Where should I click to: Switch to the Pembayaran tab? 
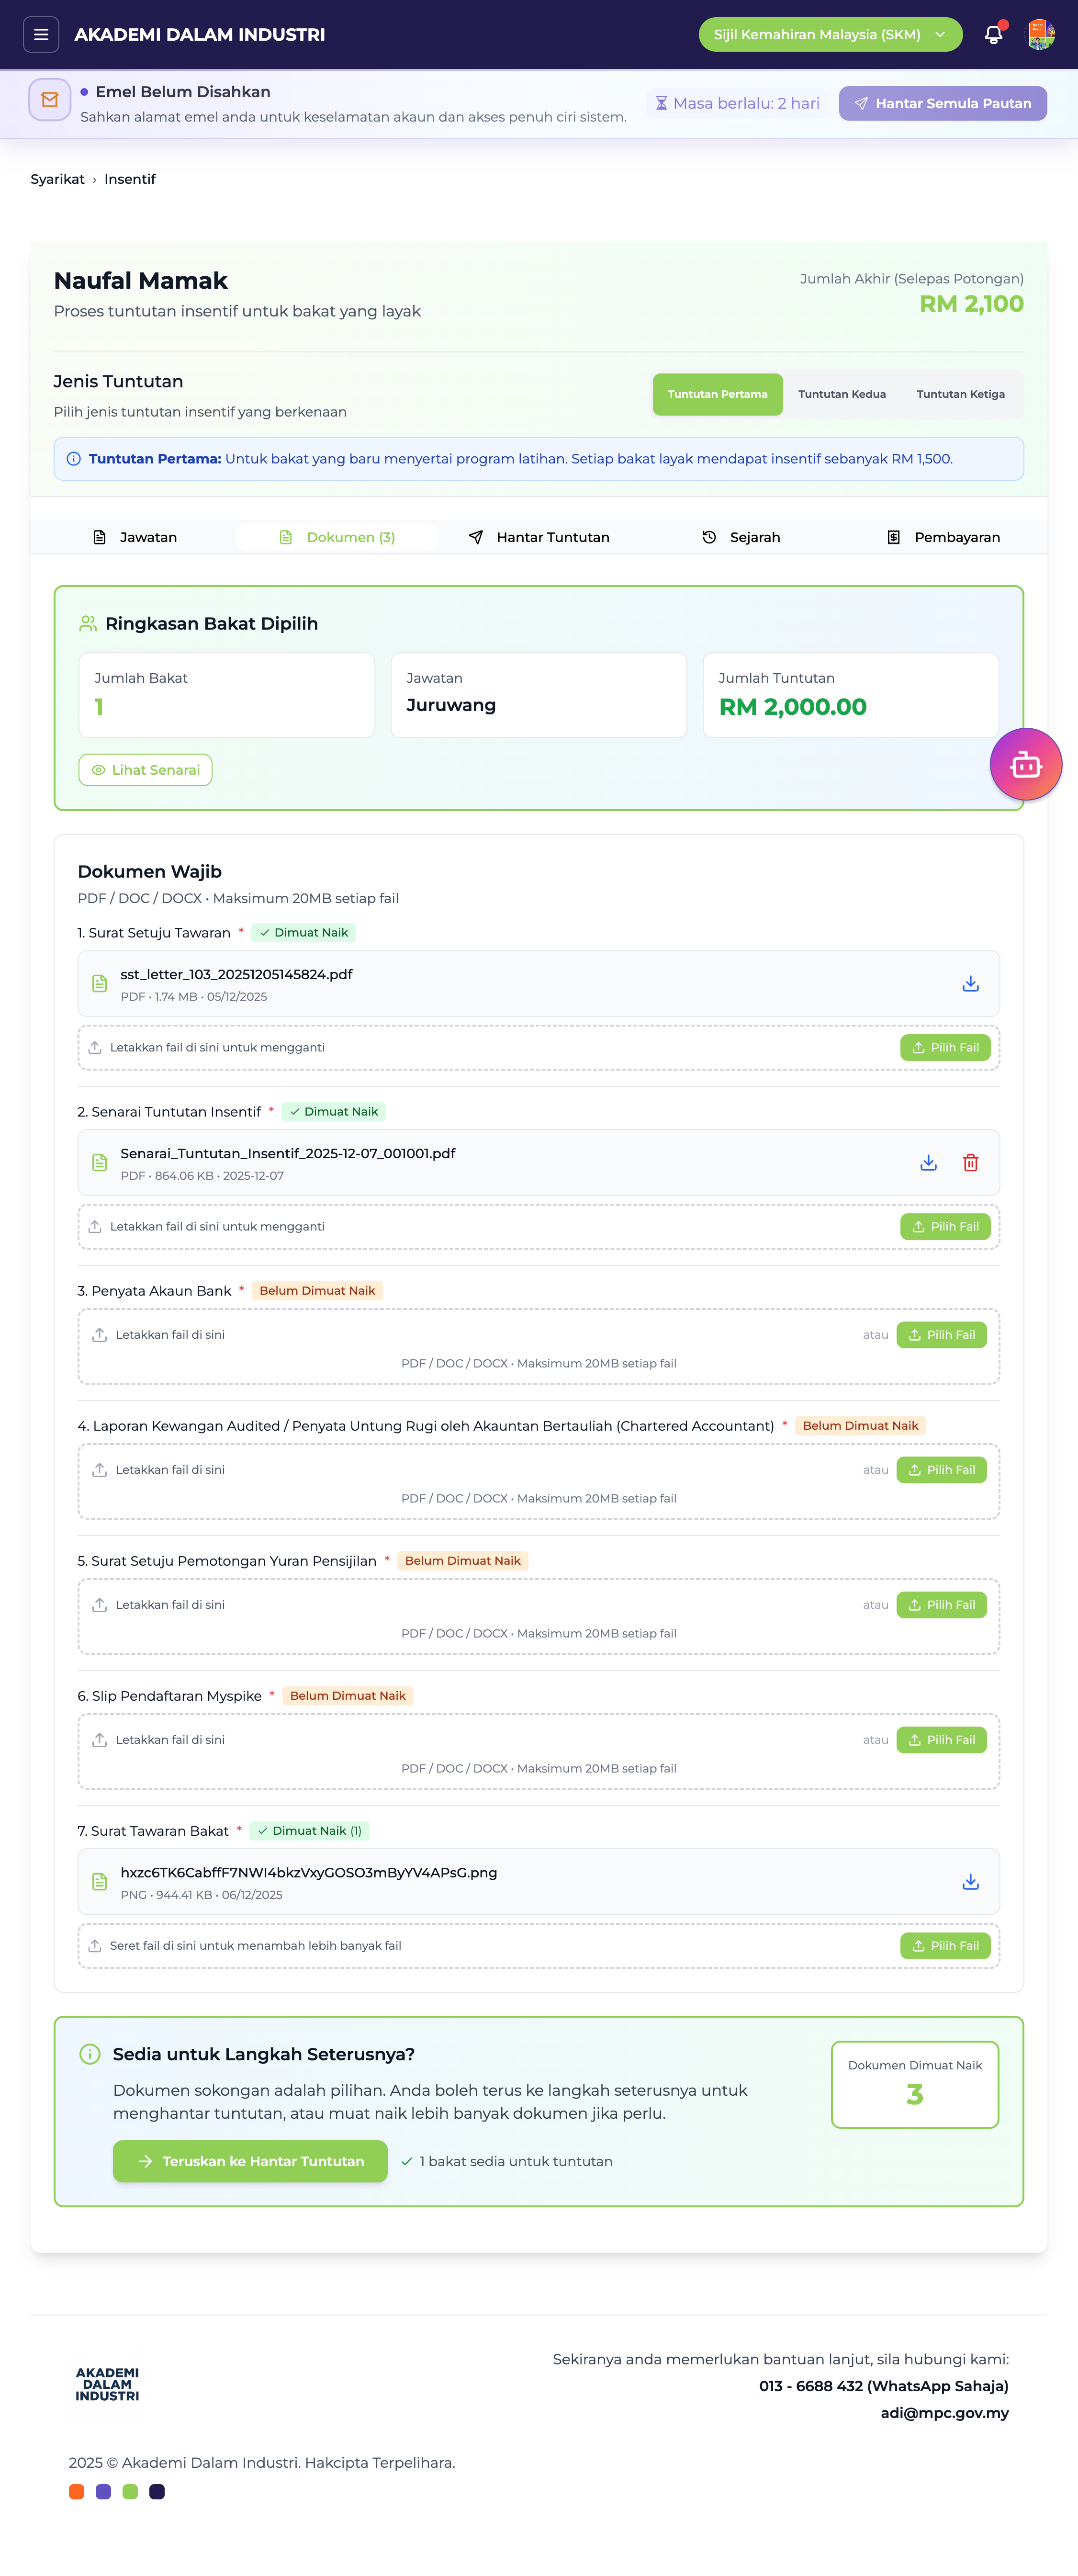[943, 537]
